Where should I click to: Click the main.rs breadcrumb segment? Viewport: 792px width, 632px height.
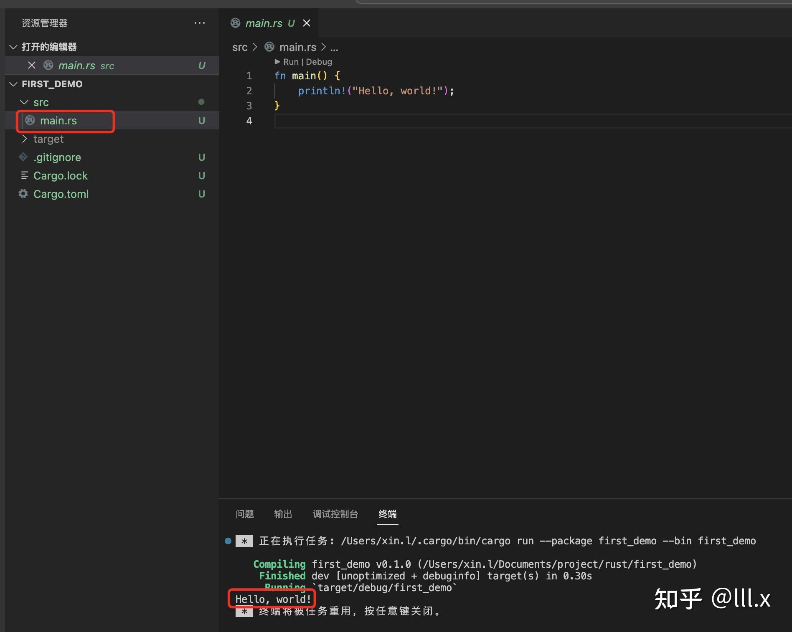[x=298, y=47]
